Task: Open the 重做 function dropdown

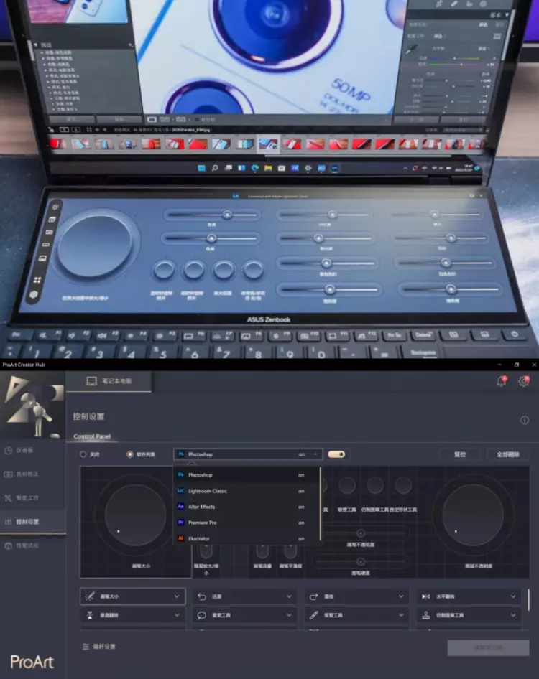Action: pos(357,596)
